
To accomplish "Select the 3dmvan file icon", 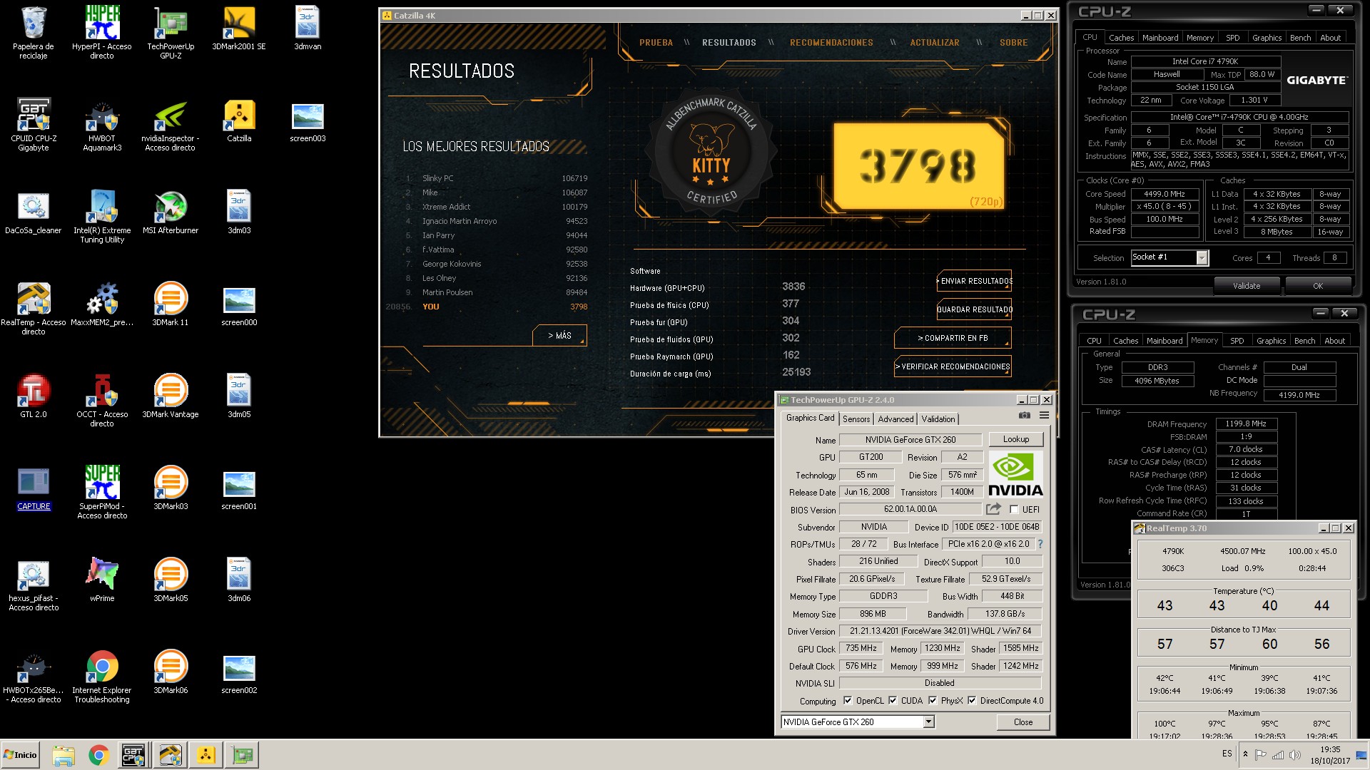I will point(308,29).
